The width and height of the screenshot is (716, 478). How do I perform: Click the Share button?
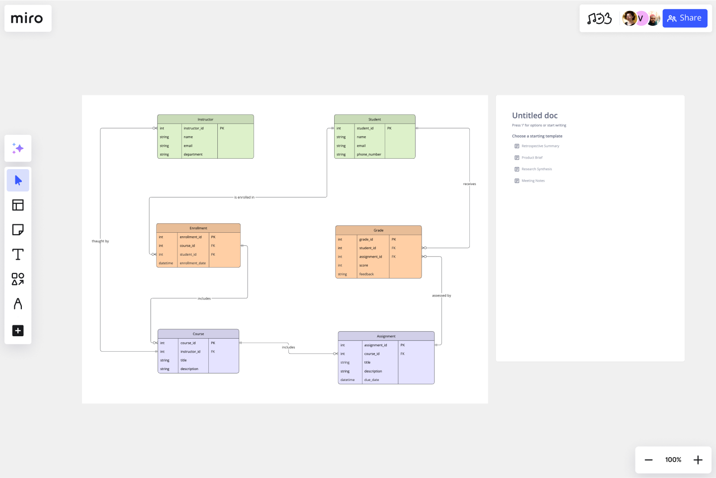tap(685, 18)
